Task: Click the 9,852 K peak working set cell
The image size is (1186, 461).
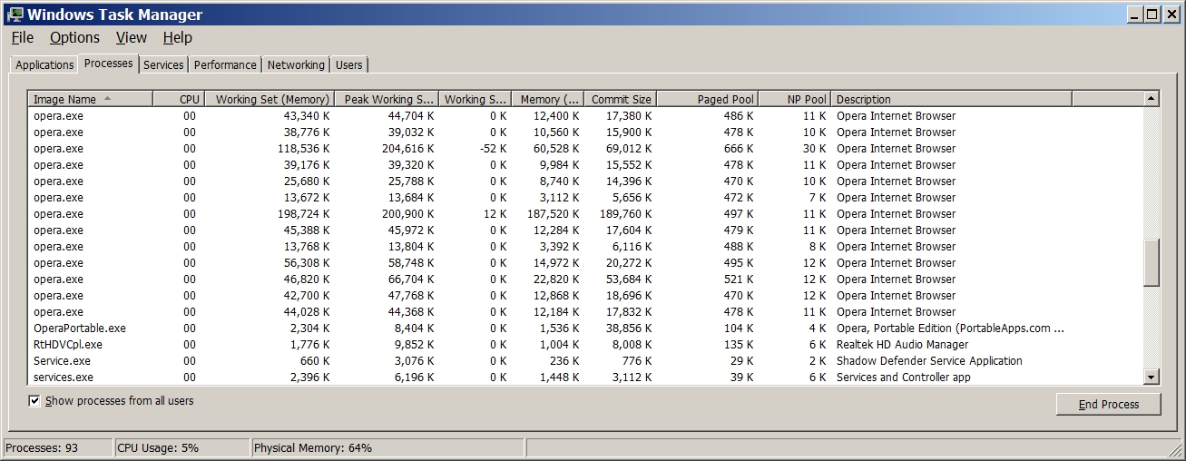Action: click(x=414, y=345)
